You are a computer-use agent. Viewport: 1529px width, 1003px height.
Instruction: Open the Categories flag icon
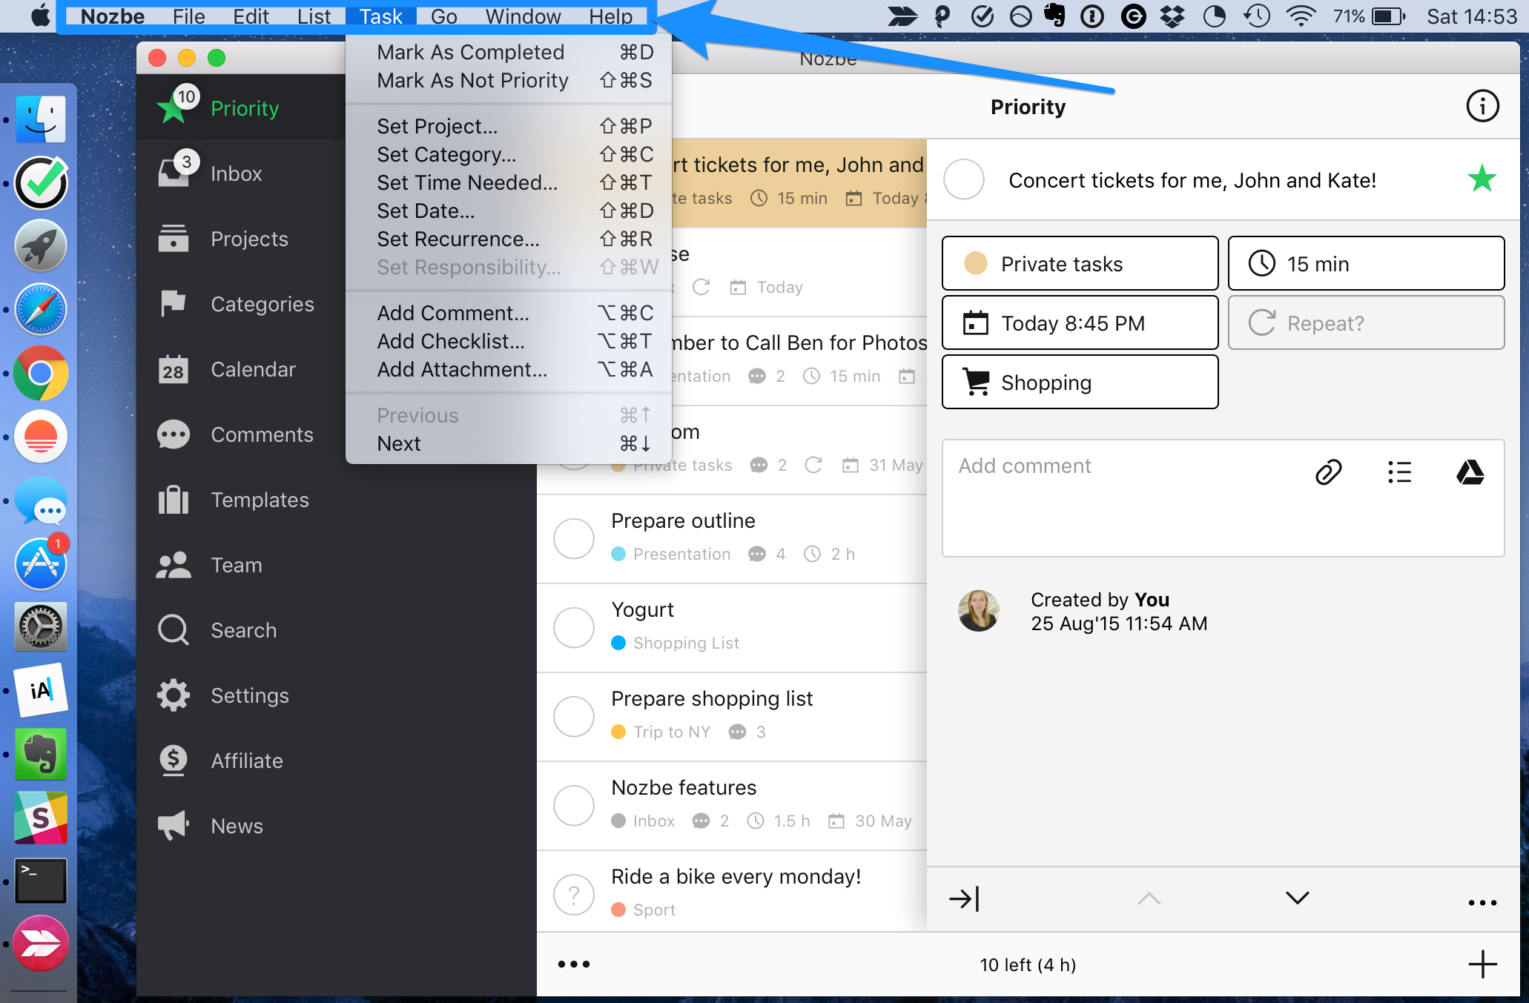[x=174, y=303]
